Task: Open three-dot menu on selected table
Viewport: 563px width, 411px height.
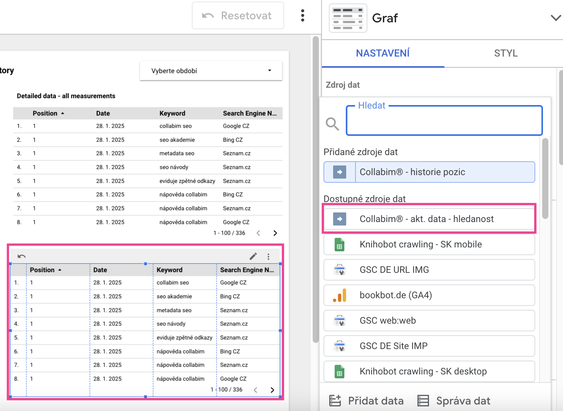Action: (x=268, y=256)
